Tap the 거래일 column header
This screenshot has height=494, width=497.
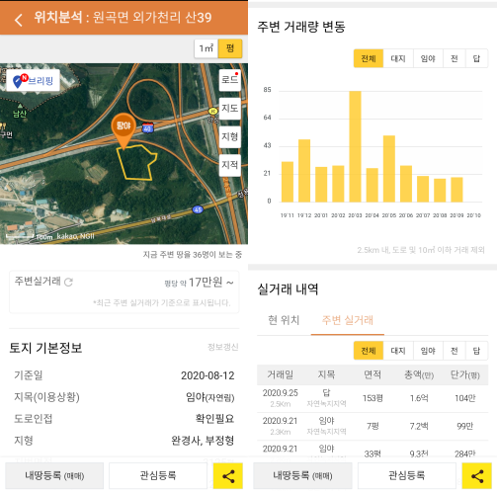[x=281, y=374]
